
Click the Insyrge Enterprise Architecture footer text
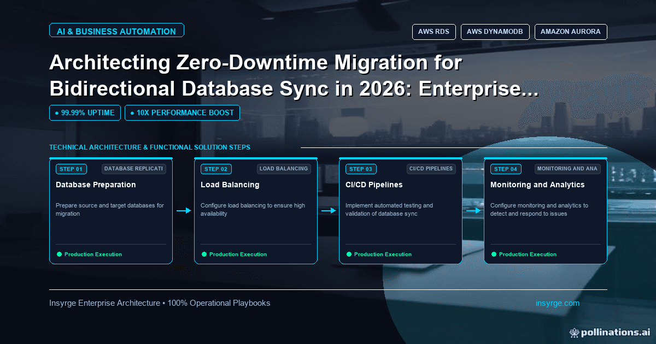pyautogui.click(x=160, y=303)
